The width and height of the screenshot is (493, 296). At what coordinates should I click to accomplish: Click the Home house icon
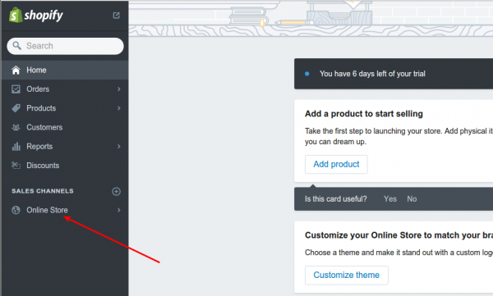click(16, 70)
